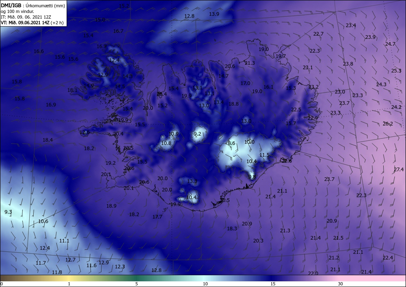406x287 pixels.
Task: Click the map value 24.2
Action: point(396,107)
